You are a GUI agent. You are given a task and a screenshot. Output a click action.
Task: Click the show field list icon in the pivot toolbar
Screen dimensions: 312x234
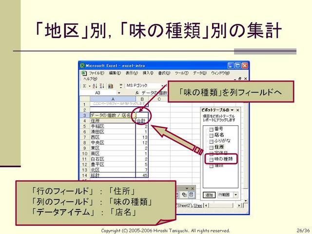191,195
